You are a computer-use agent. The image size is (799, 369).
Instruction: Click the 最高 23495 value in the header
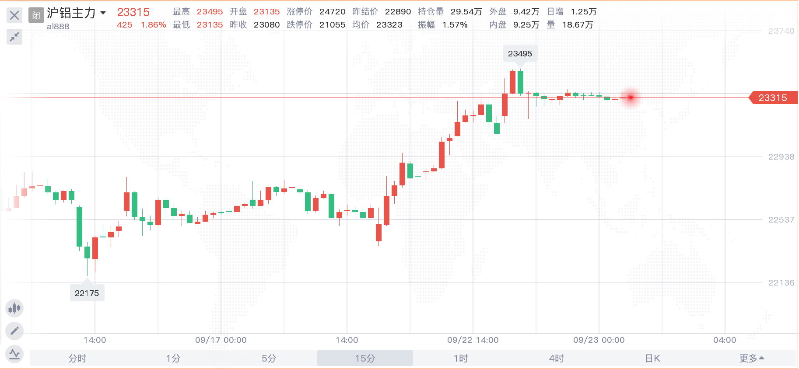(x=210, y=12)
